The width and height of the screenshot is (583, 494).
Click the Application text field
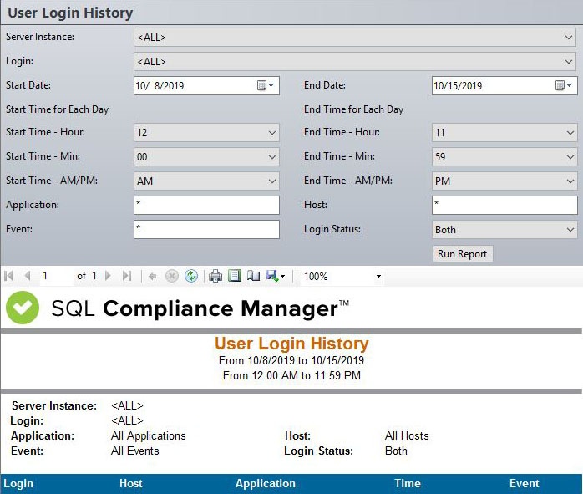tap(205, 205)
